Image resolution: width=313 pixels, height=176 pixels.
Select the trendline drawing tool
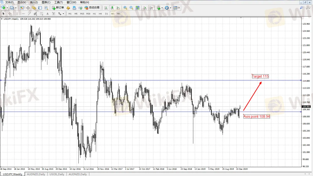click(29, 14)
